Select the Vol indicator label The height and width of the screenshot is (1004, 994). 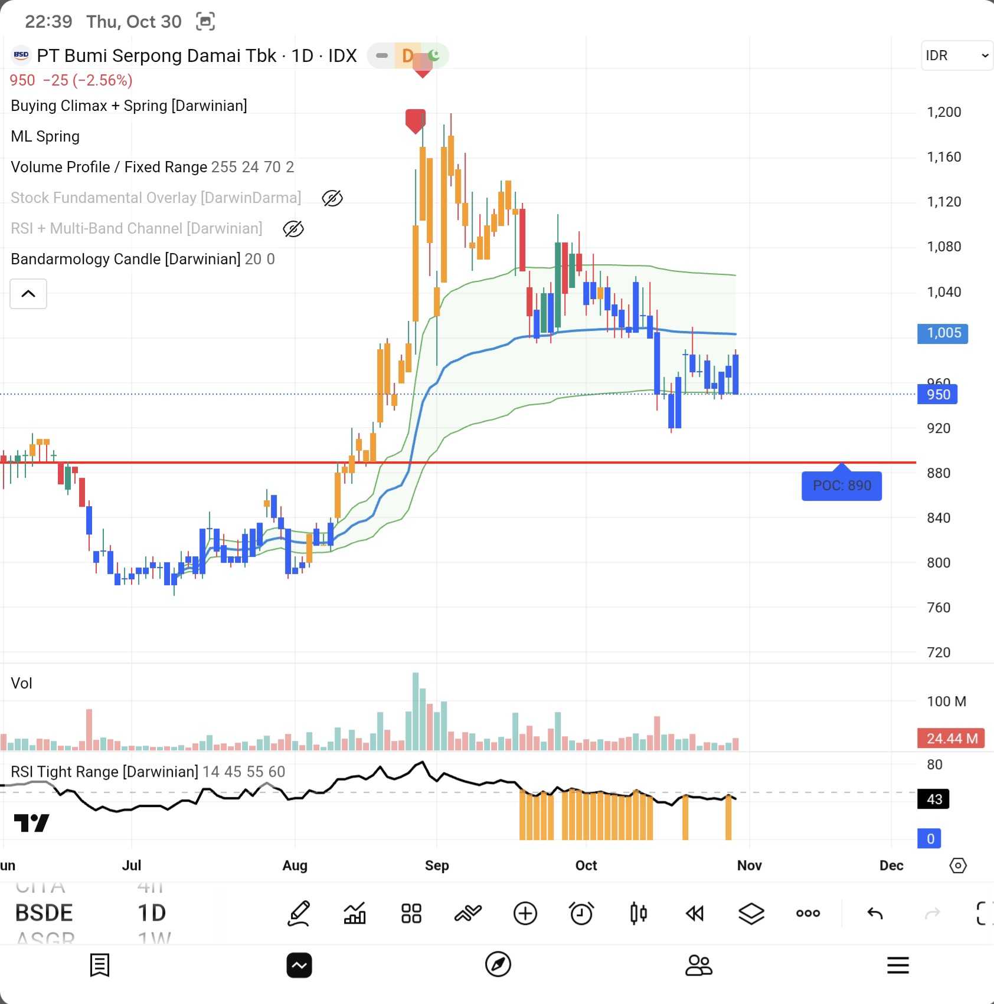(x=21, y=683)
